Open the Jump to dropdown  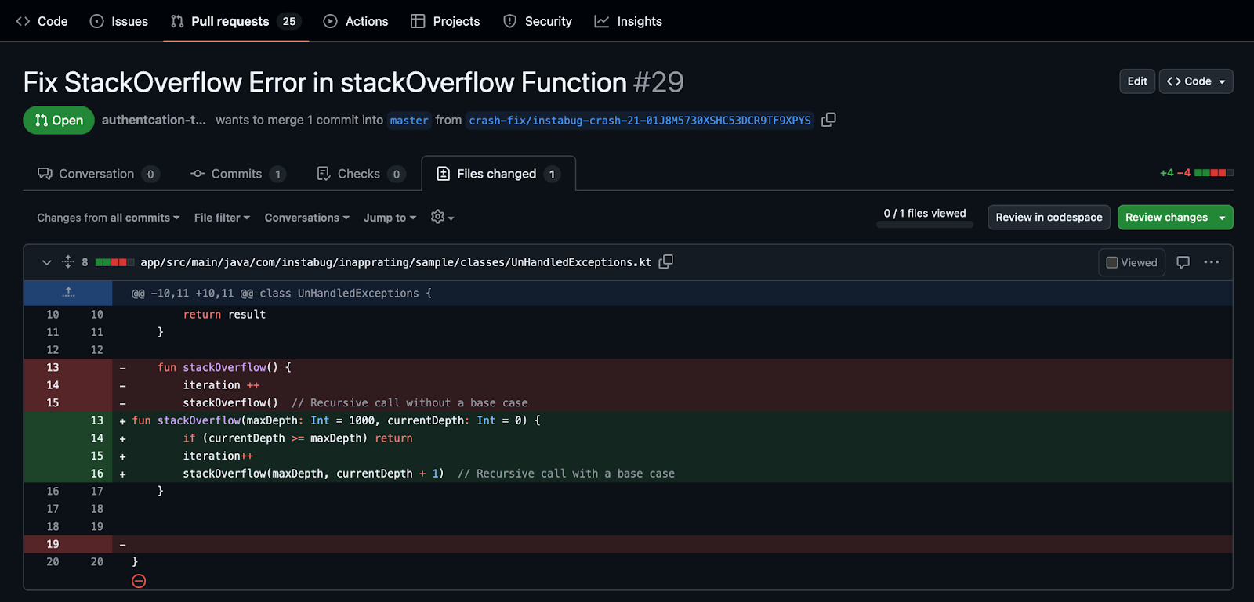[390, 218]
